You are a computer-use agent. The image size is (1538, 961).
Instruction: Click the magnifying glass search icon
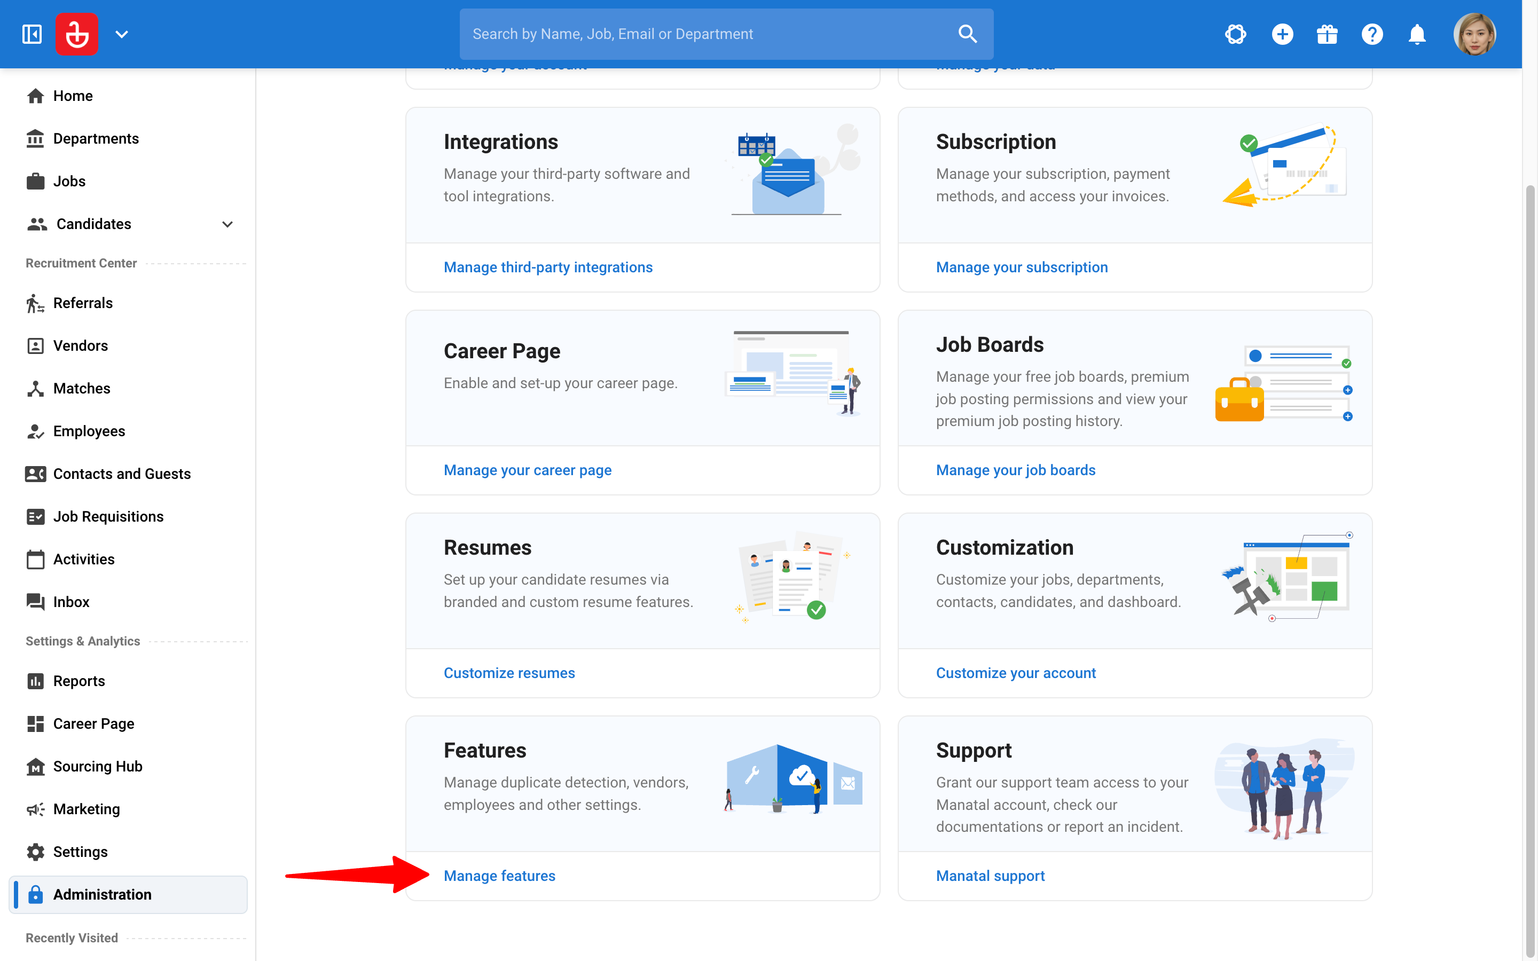coord(967,34)
